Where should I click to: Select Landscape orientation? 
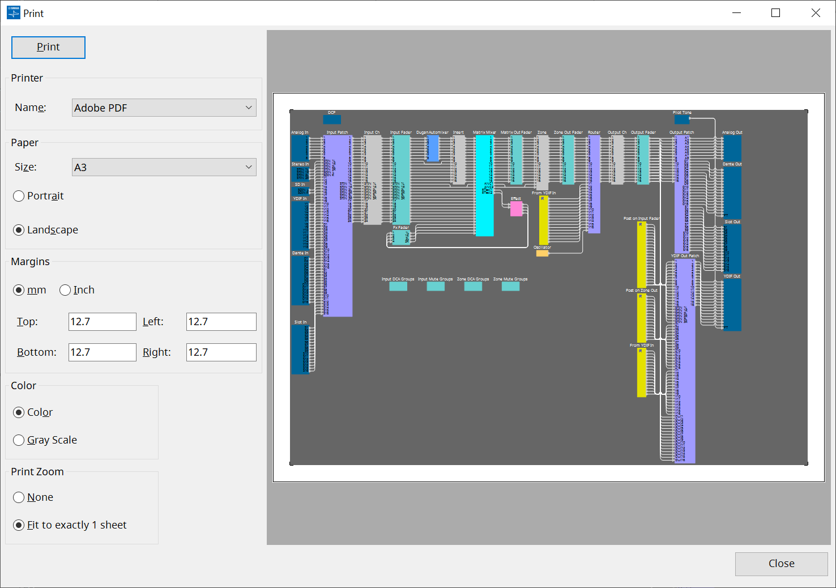[x=19, y=230]
